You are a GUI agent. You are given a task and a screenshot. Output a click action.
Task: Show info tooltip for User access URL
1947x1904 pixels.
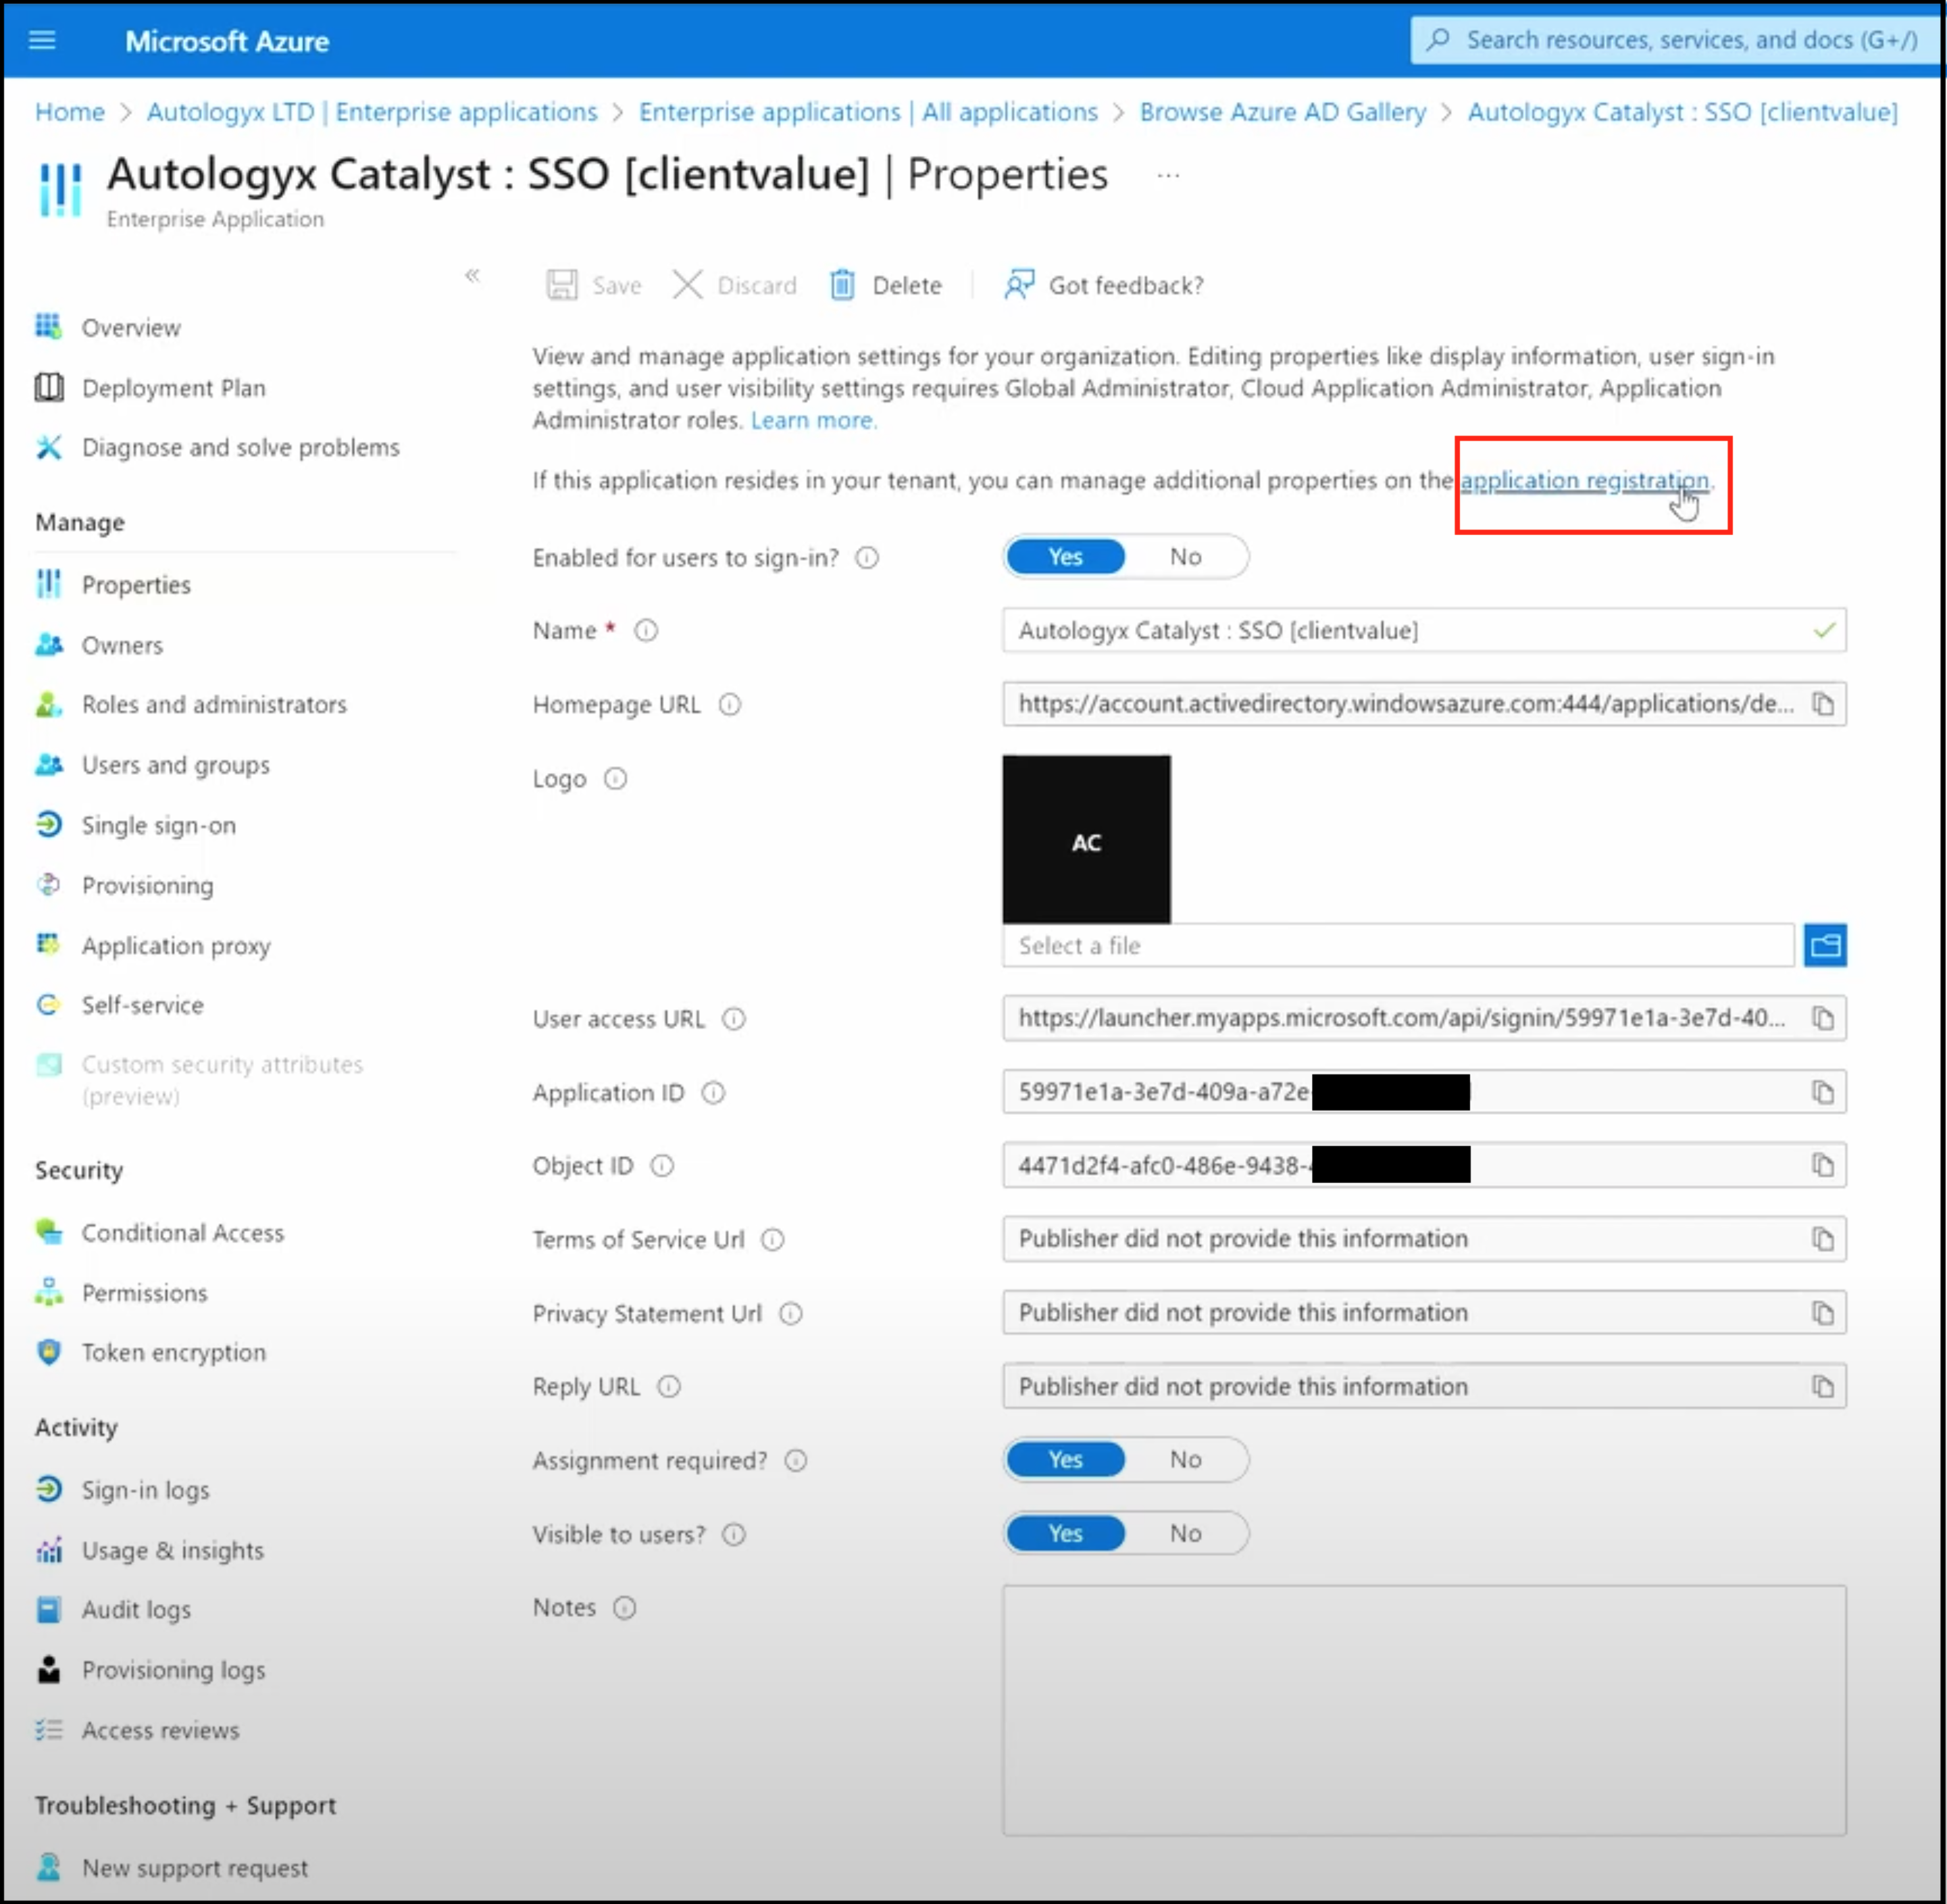pos(734,1019)
